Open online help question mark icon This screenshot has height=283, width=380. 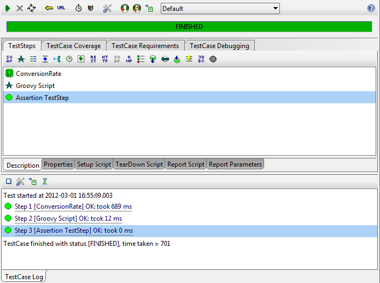[371, 8]
